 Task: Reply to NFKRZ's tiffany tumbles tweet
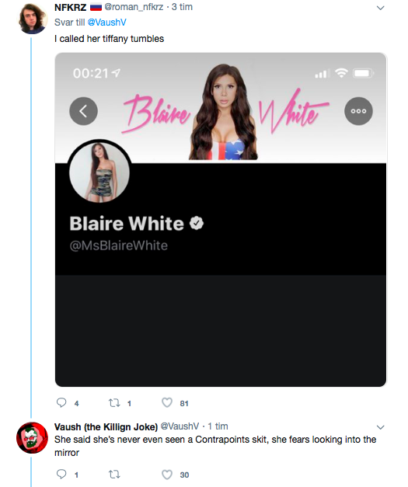click(61, 403)
